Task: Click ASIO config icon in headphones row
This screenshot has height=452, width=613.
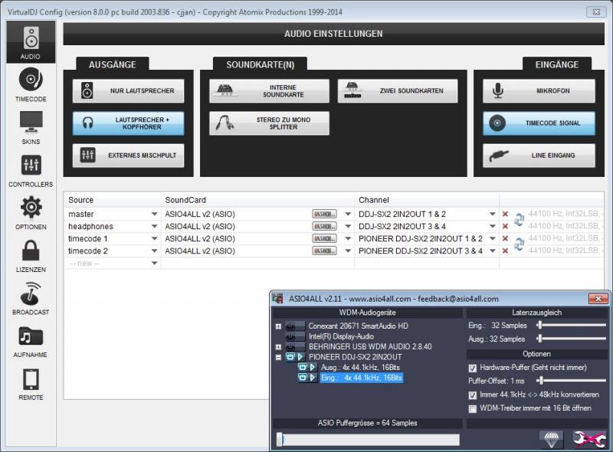Action: [324, 227]
